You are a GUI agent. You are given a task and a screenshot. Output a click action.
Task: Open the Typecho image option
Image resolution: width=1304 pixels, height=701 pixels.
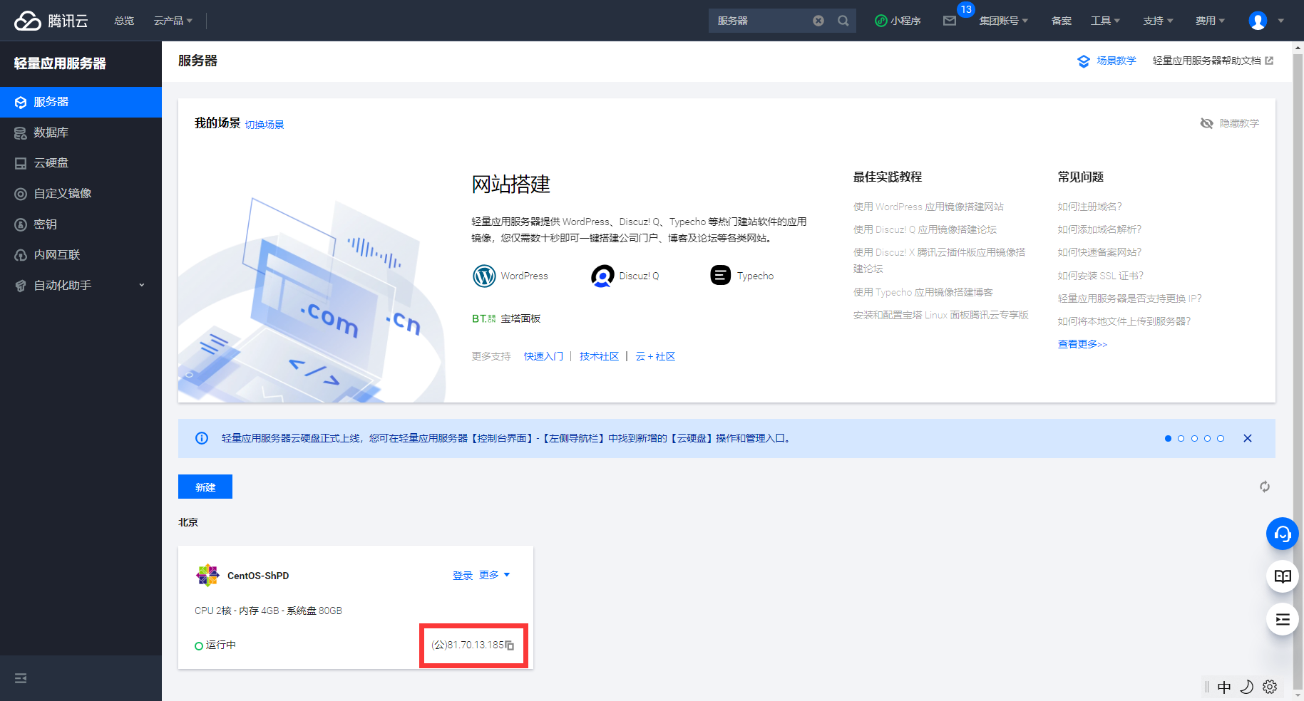click(x=720, y=276)
